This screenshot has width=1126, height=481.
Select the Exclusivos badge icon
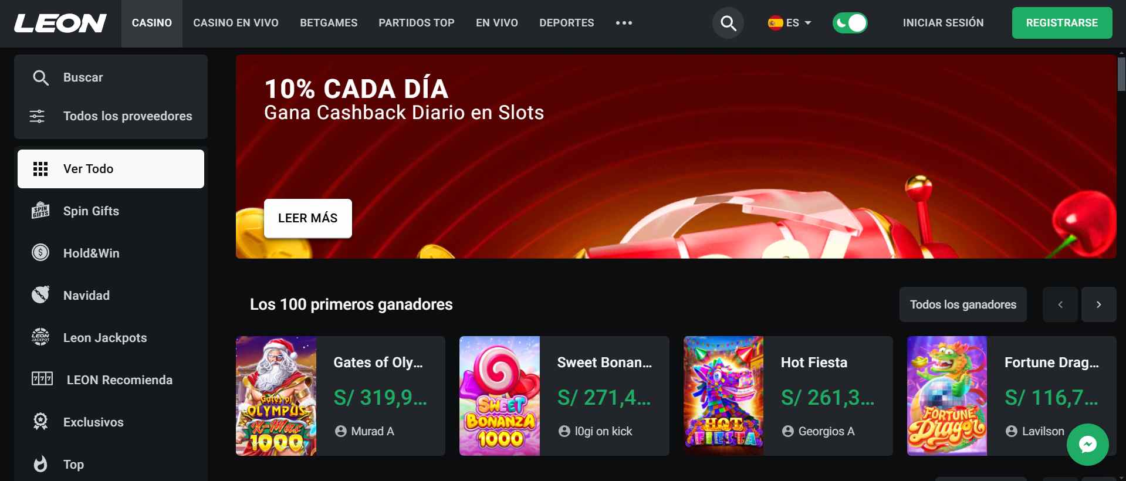(x=40, y=422)
